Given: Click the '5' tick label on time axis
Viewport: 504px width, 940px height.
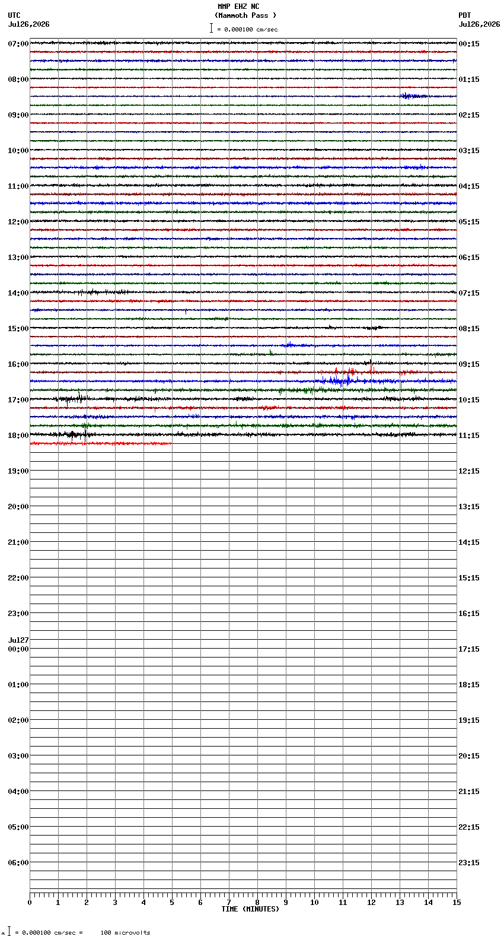Looking at the screenshot, I should [172, 903].
